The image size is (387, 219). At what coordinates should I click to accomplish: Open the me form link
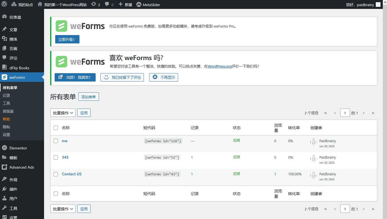[x=65, y=141]
